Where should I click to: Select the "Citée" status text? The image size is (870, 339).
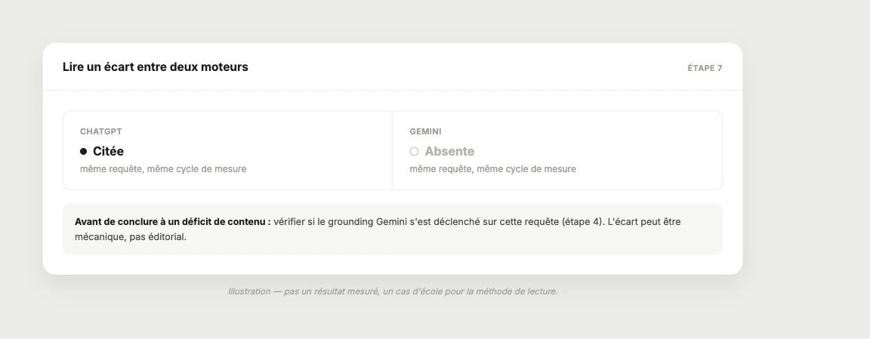point(108,152)
